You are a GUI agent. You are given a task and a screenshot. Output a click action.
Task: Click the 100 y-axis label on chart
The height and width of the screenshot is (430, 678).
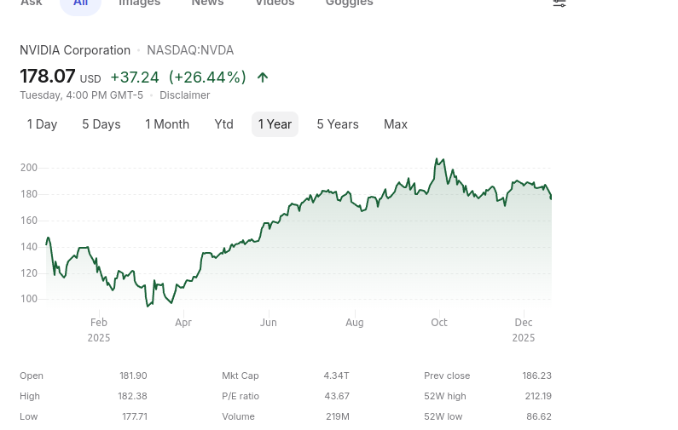(28, 299)
